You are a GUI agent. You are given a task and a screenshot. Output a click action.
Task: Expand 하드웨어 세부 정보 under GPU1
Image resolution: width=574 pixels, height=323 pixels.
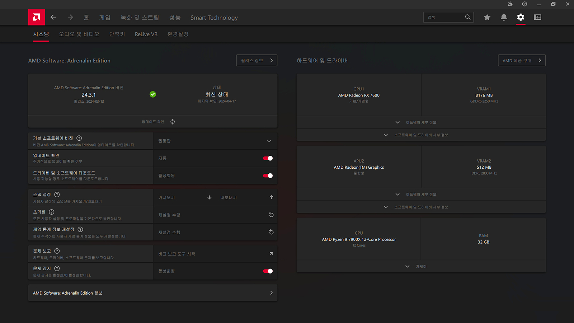(421, 122)
